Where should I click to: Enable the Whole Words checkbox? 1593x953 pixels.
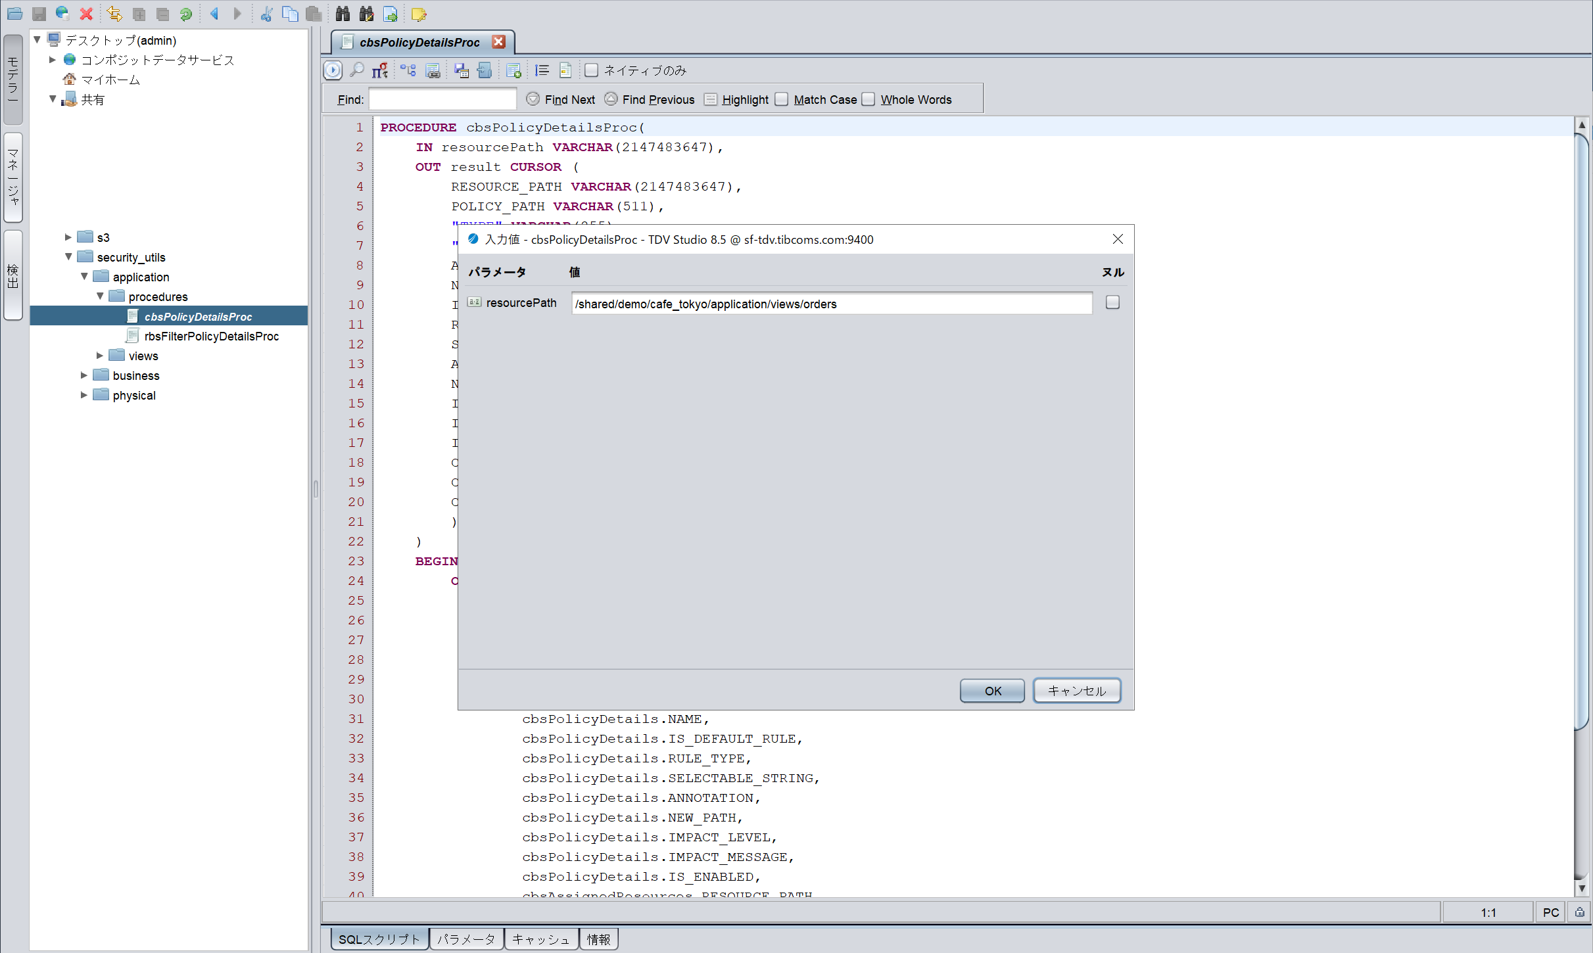click(x=868, y=99)
